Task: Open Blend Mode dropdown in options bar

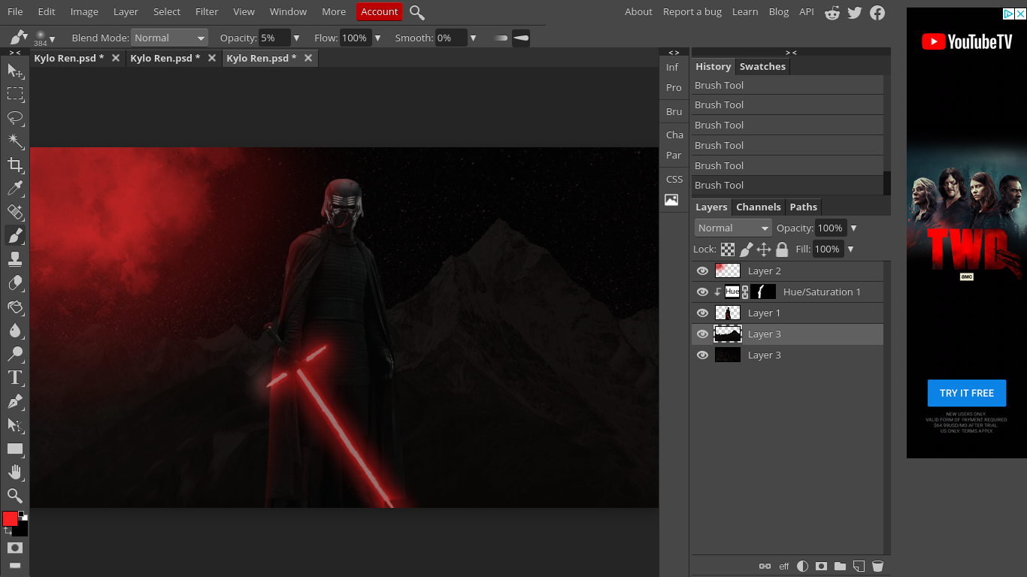Action: (169, 38)
